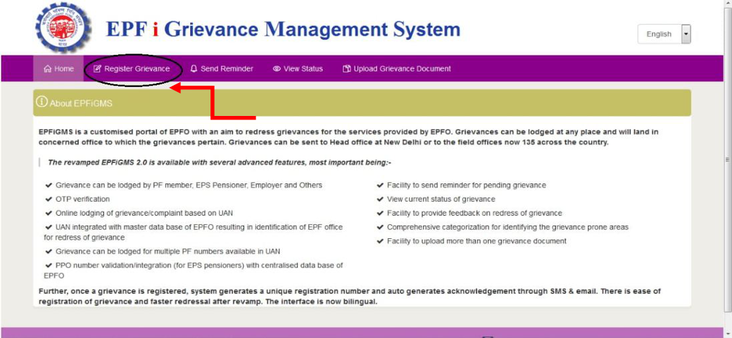Image resolution: width=732 pixels, height=338 pixels.
Task: Click the EPF i Grievance Management System title
Action: (x=284, y=29)
